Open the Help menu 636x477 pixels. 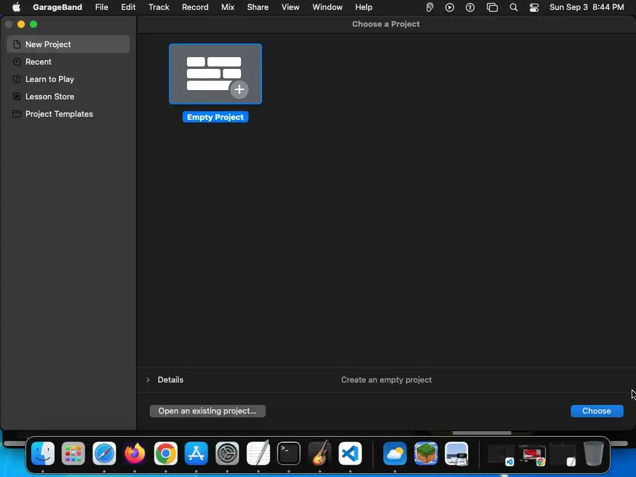(x=363, y=7)
